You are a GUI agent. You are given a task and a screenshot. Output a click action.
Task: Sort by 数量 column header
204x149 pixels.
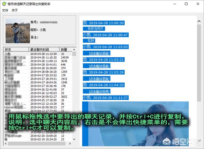point(66,49)
